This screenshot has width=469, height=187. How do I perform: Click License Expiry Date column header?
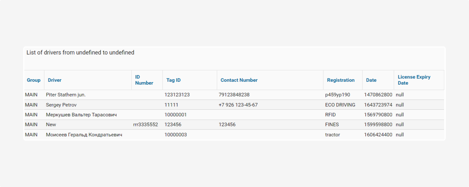414,80
